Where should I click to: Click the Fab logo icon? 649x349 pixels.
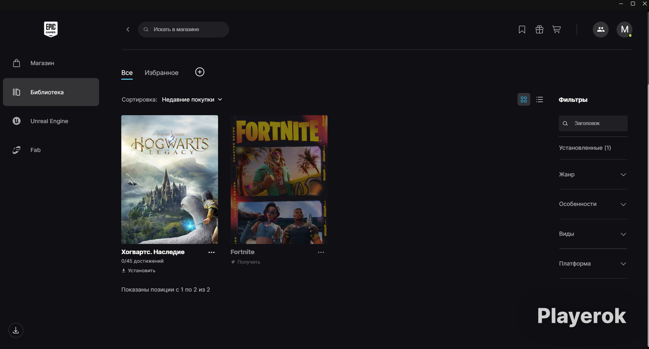[x=16, y=150]
